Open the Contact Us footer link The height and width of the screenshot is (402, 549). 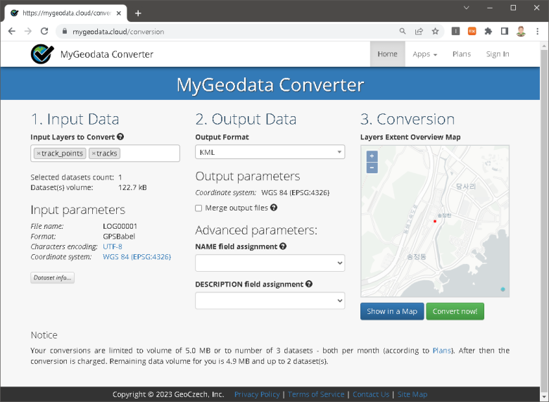pyautogui.click(x=371, y=394)
